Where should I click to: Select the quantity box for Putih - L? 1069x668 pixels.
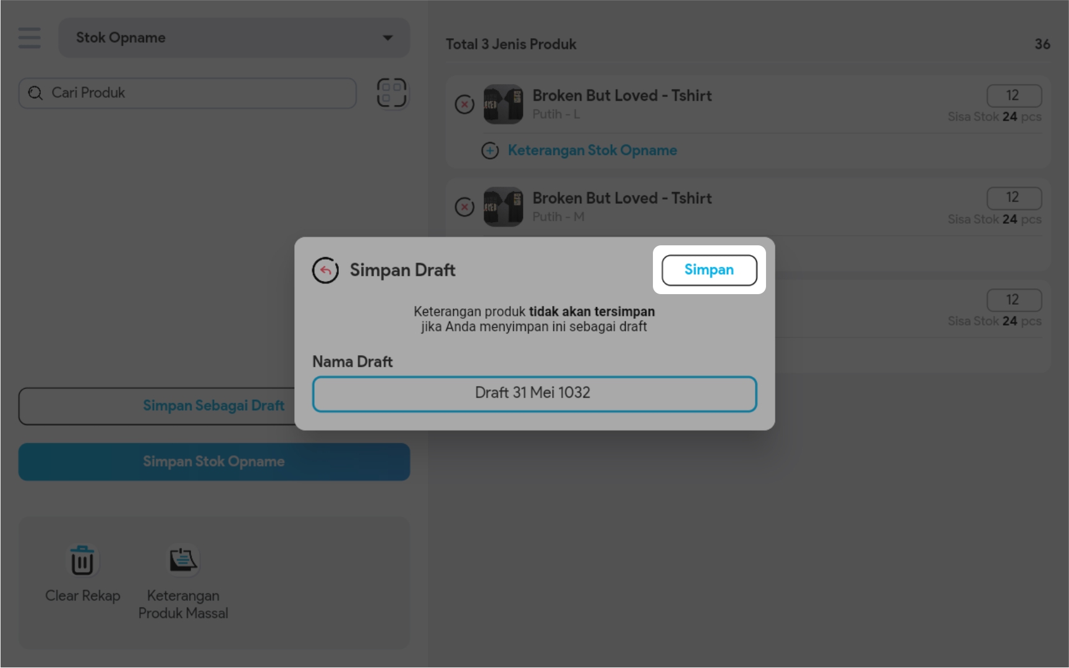tap(1013, 96)
